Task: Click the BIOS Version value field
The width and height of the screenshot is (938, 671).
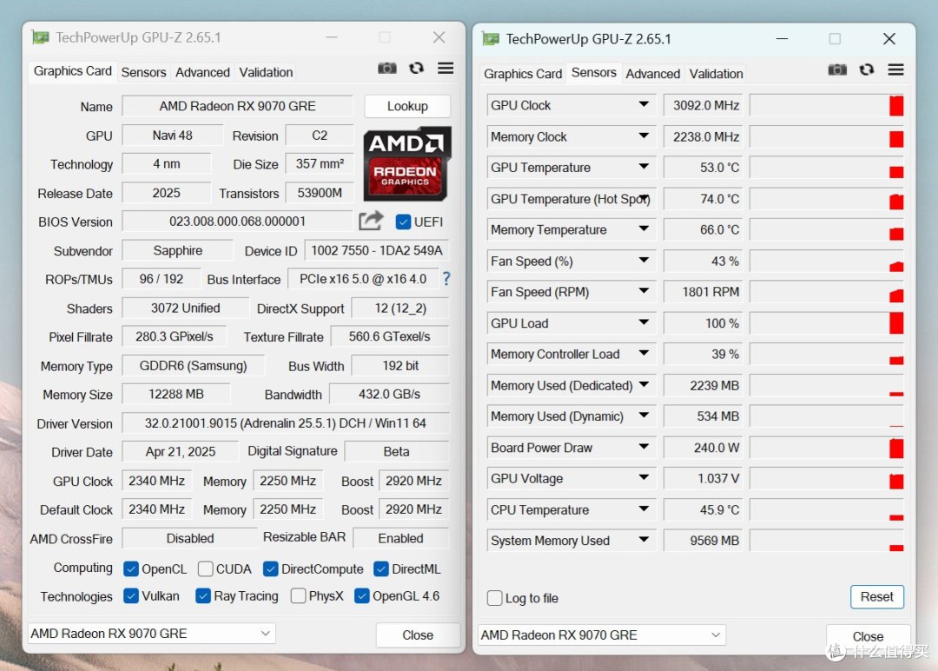Action: tap(237, 222)
